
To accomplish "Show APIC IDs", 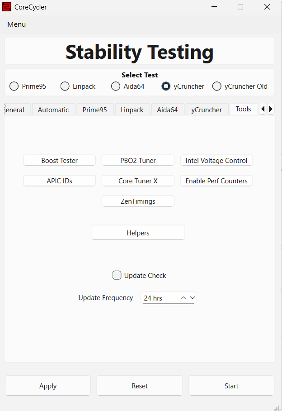I will [59, 181].
